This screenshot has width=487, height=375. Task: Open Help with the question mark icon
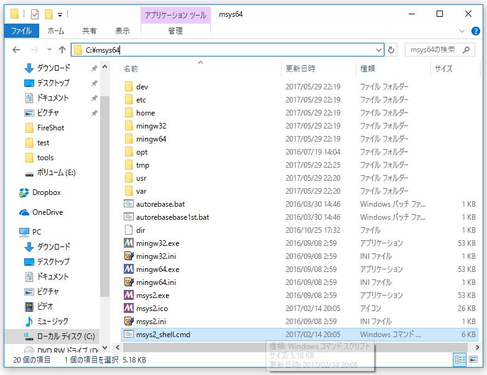tap(476, 31)
